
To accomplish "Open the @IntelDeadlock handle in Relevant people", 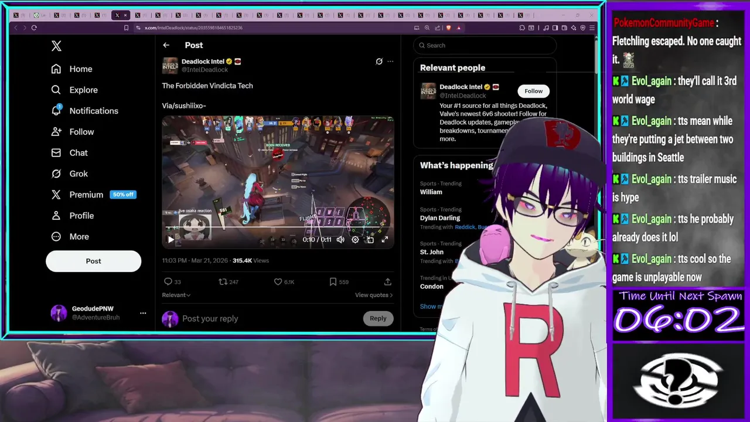I will point(463,96).
